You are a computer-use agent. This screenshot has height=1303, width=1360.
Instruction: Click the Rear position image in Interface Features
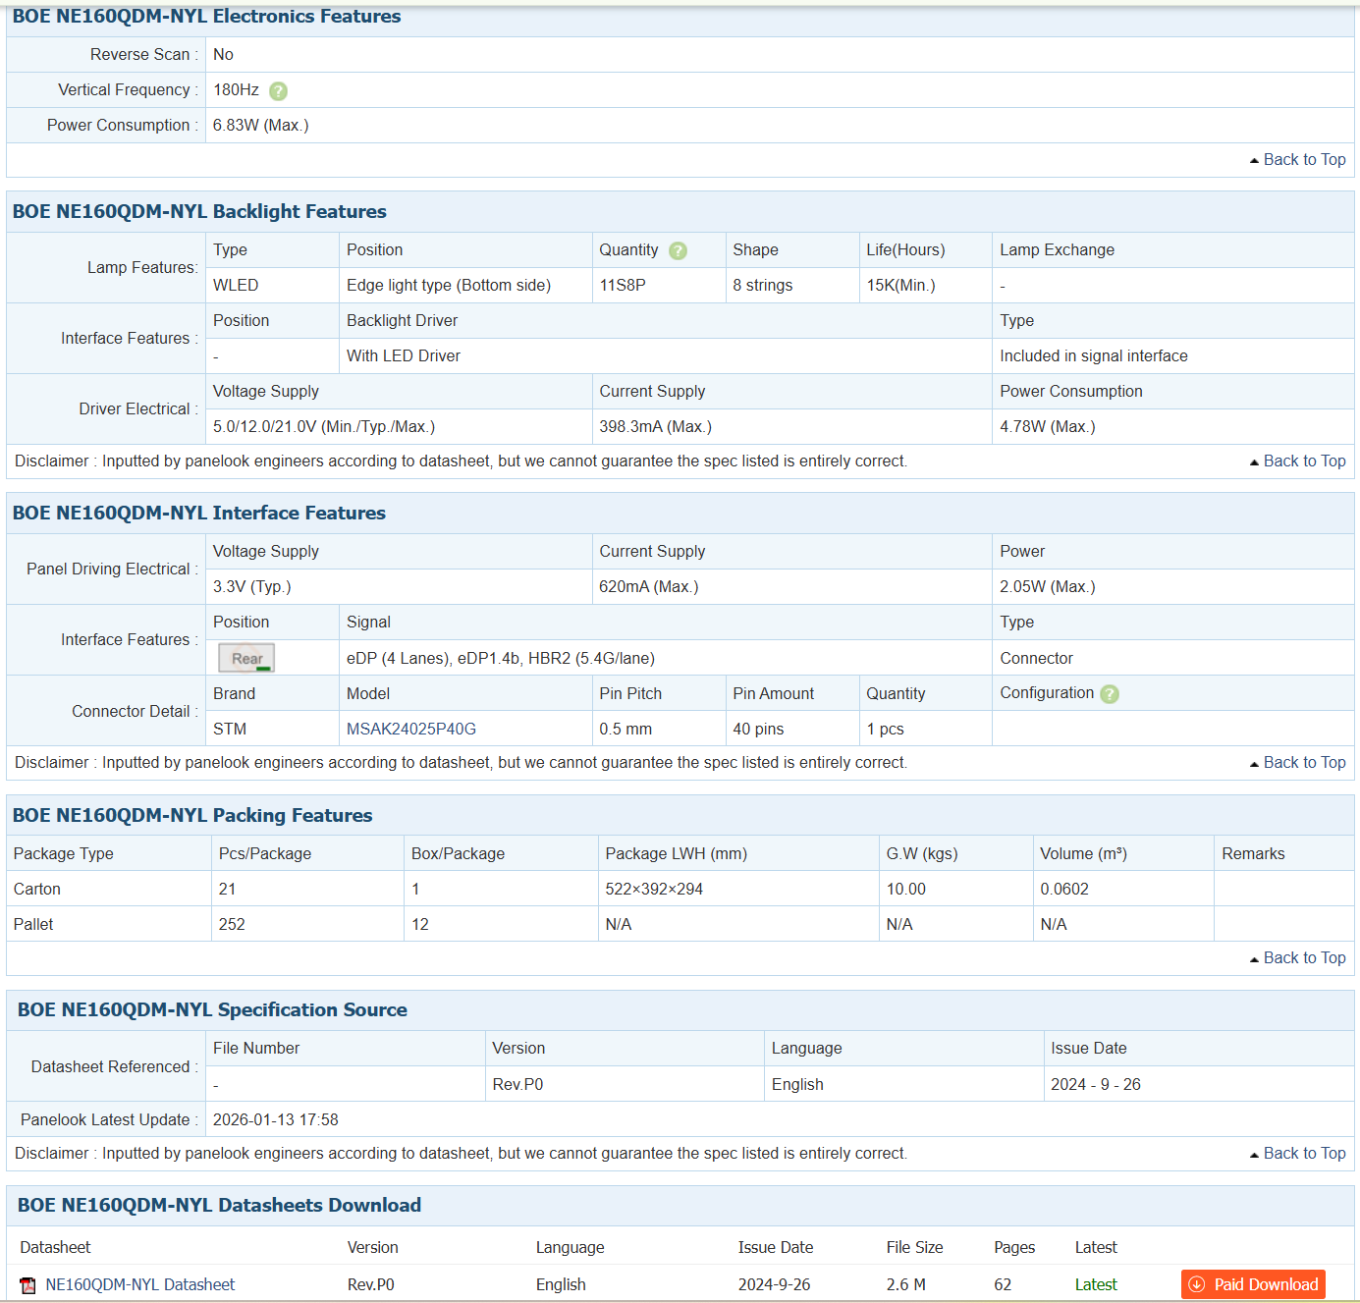point(246,658)
